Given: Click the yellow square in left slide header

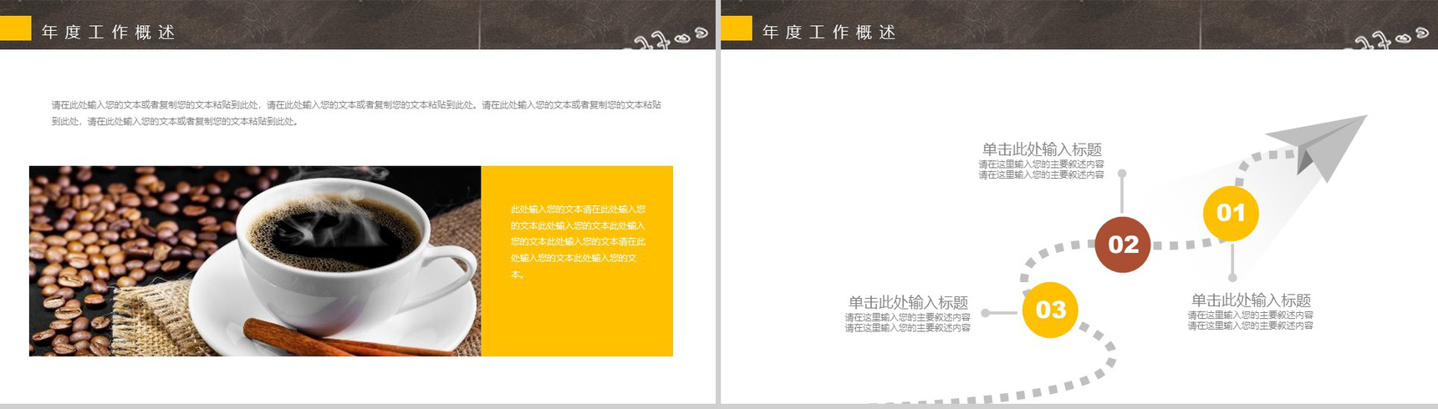Looking at the screenshot, I should tap(15, 28).
